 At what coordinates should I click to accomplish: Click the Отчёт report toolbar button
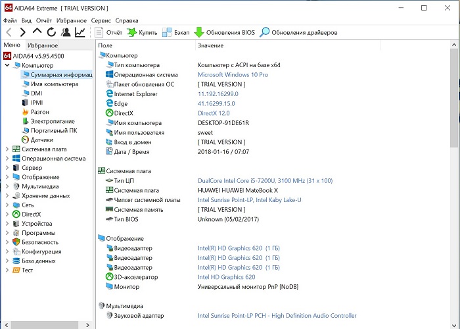pyautogui.click(x=108, y=33)
